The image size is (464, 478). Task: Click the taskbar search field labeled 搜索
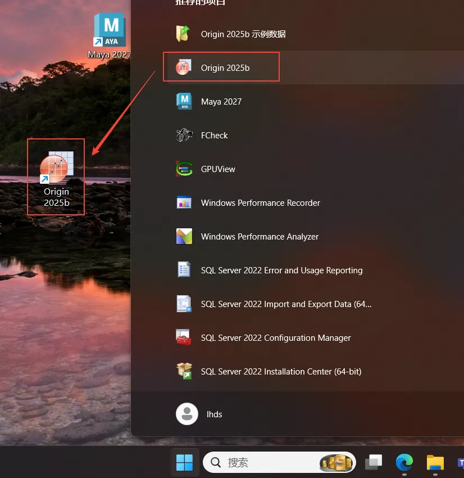[279, 462]
